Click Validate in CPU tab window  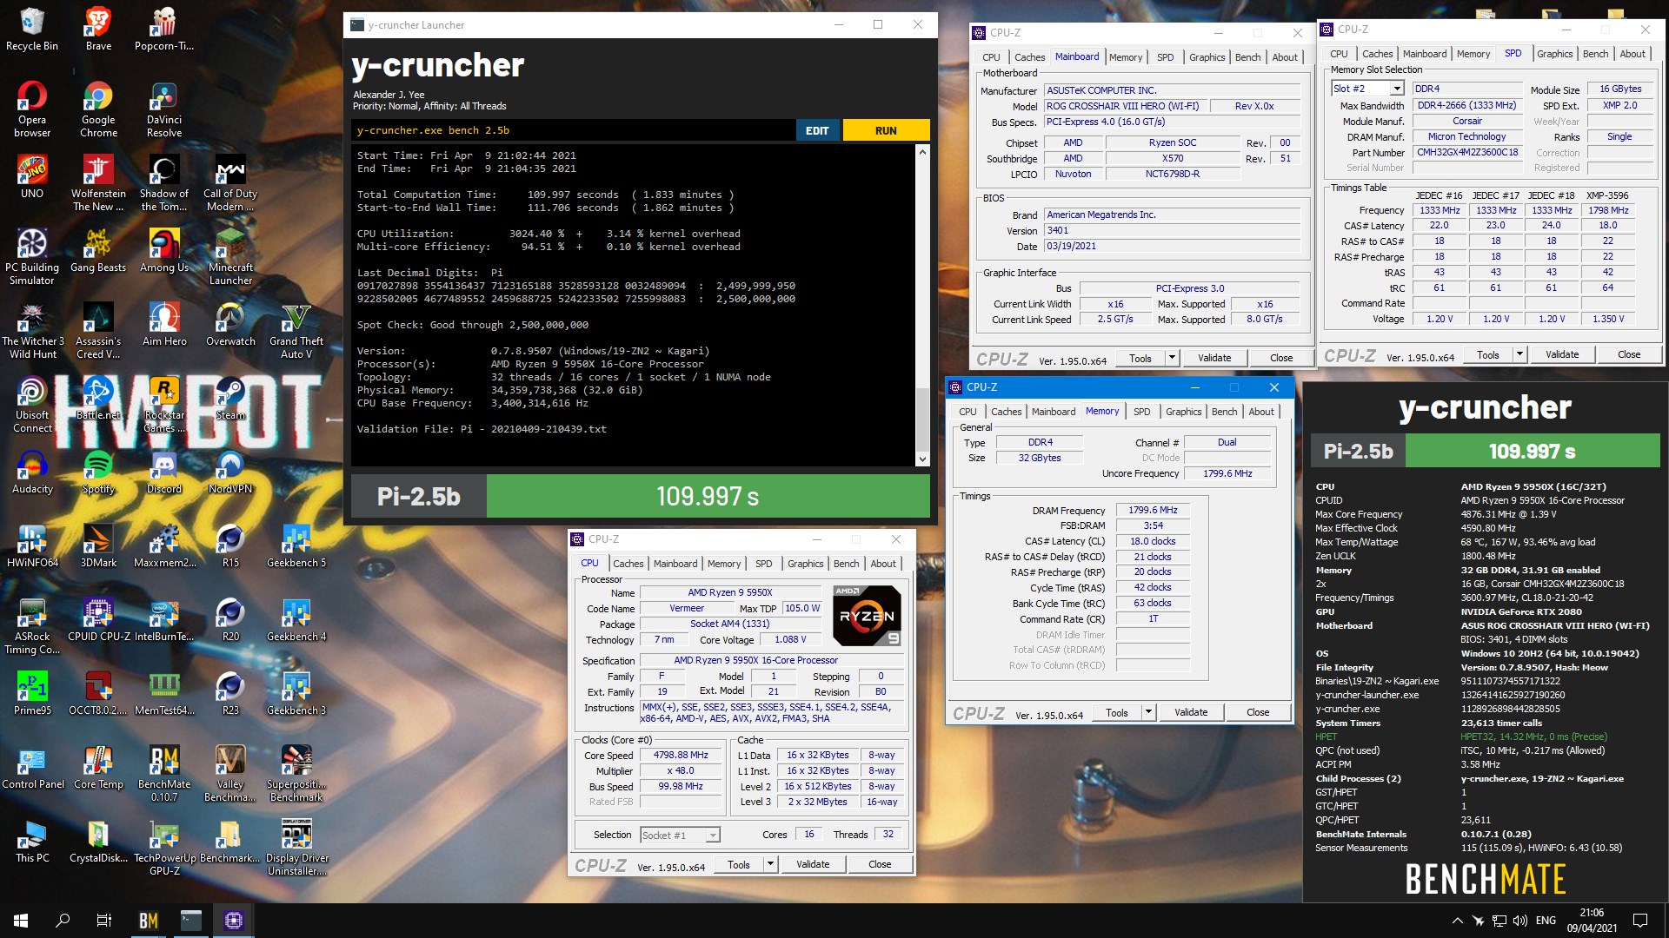point(813,864)
